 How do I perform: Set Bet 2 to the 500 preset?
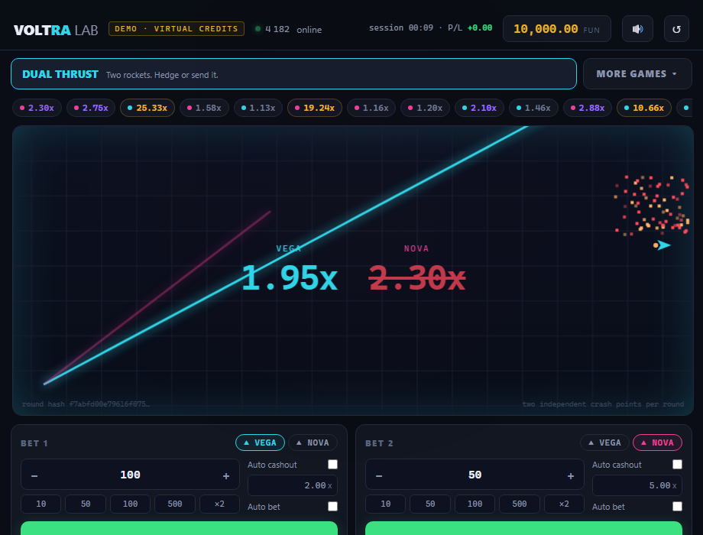coord(520,504)
